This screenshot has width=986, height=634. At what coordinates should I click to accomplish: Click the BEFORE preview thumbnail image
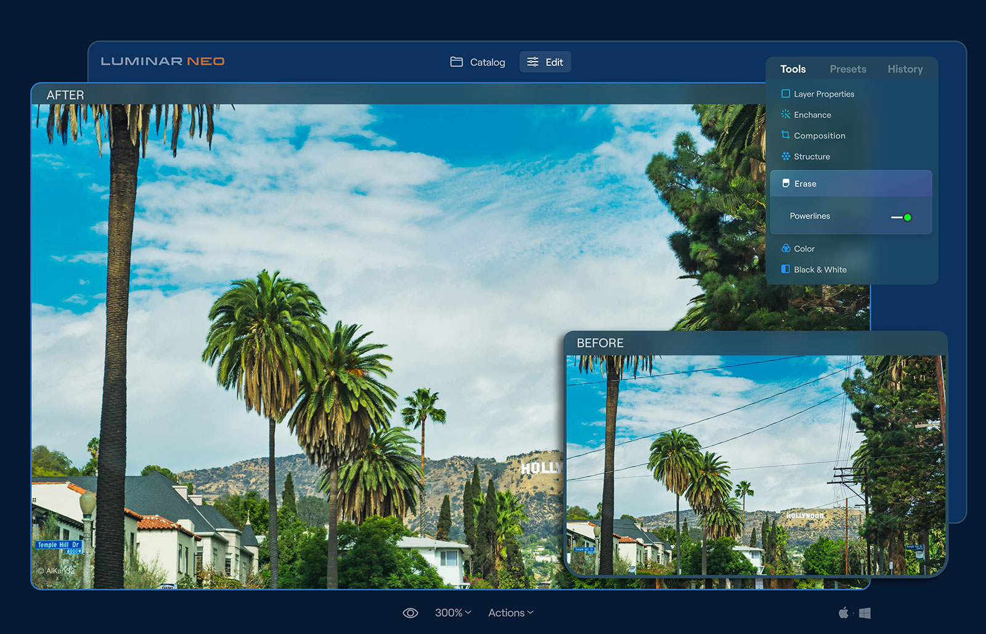click(x=756, y=465)
